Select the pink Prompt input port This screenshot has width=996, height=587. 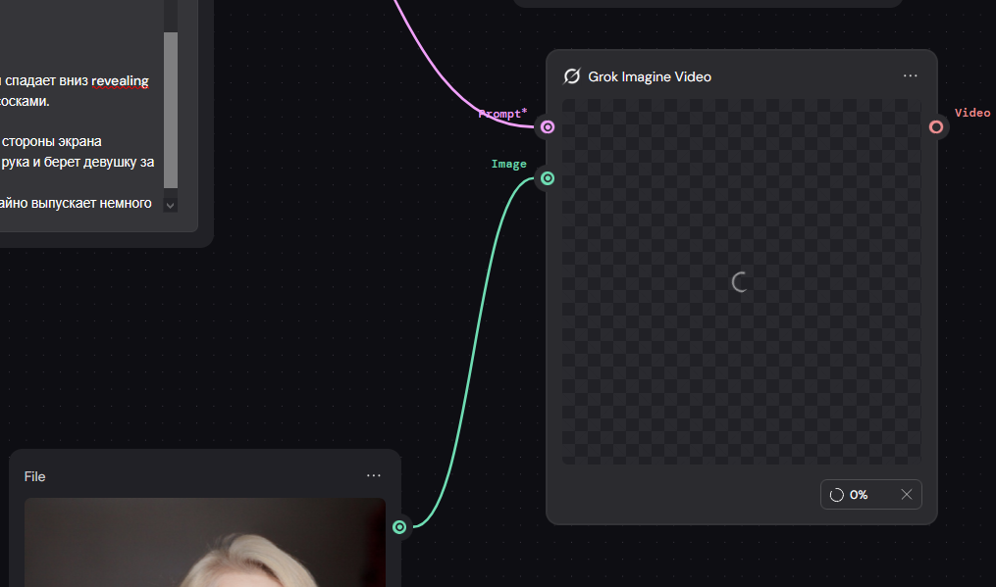pyautogui.click(x=548, y=127)
